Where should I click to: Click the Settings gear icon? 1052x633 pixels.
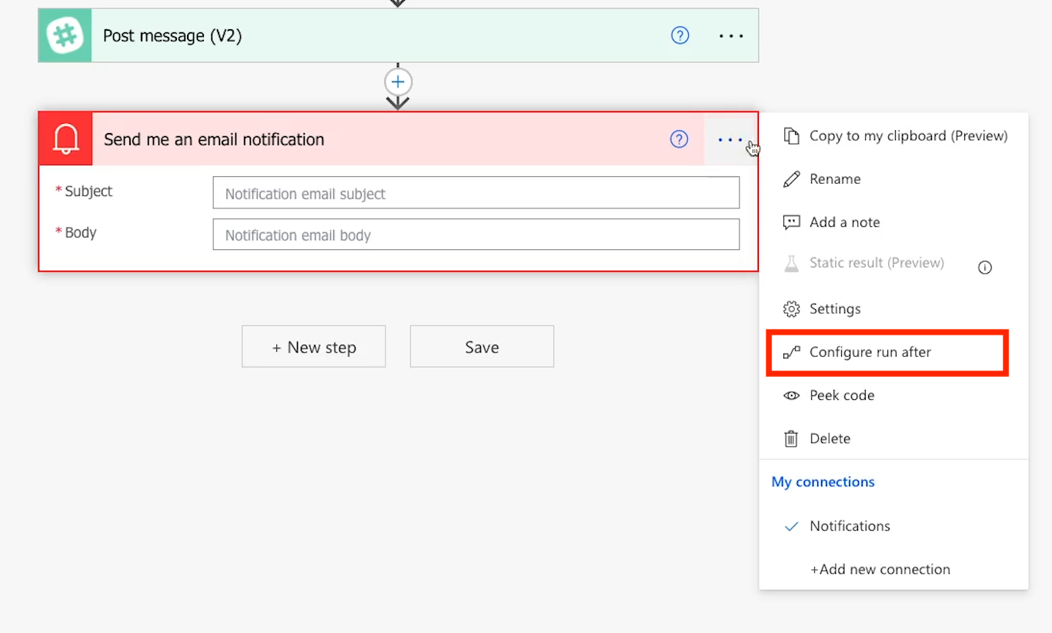point(791,309)
